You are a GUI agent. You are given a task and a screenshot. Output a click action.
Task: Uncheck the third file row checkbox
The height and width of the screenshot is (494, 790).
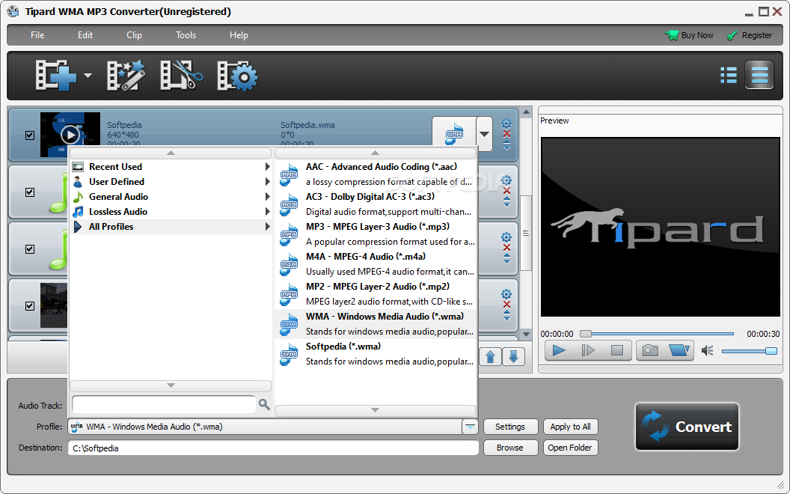(x=30, y=249)
